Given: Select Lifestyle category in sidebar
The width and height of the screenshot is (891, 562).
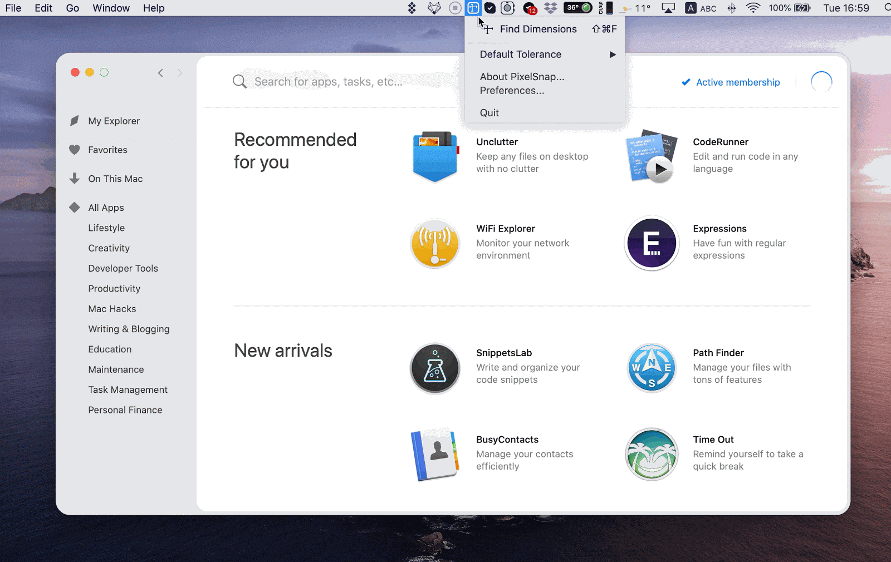Looking at the screenshot, I should click(x=106, y=228).
